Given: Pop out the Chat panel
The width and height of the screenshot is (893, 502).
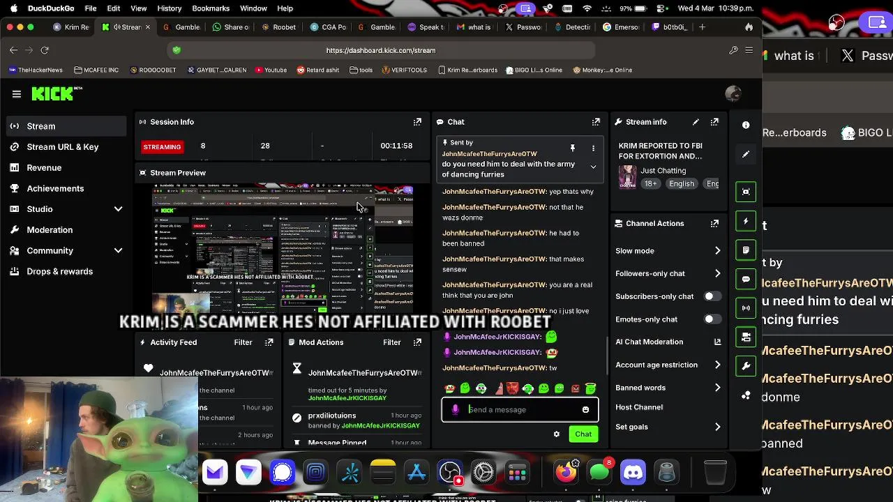Looking at the screenshot, I should (x=596, y=121).
